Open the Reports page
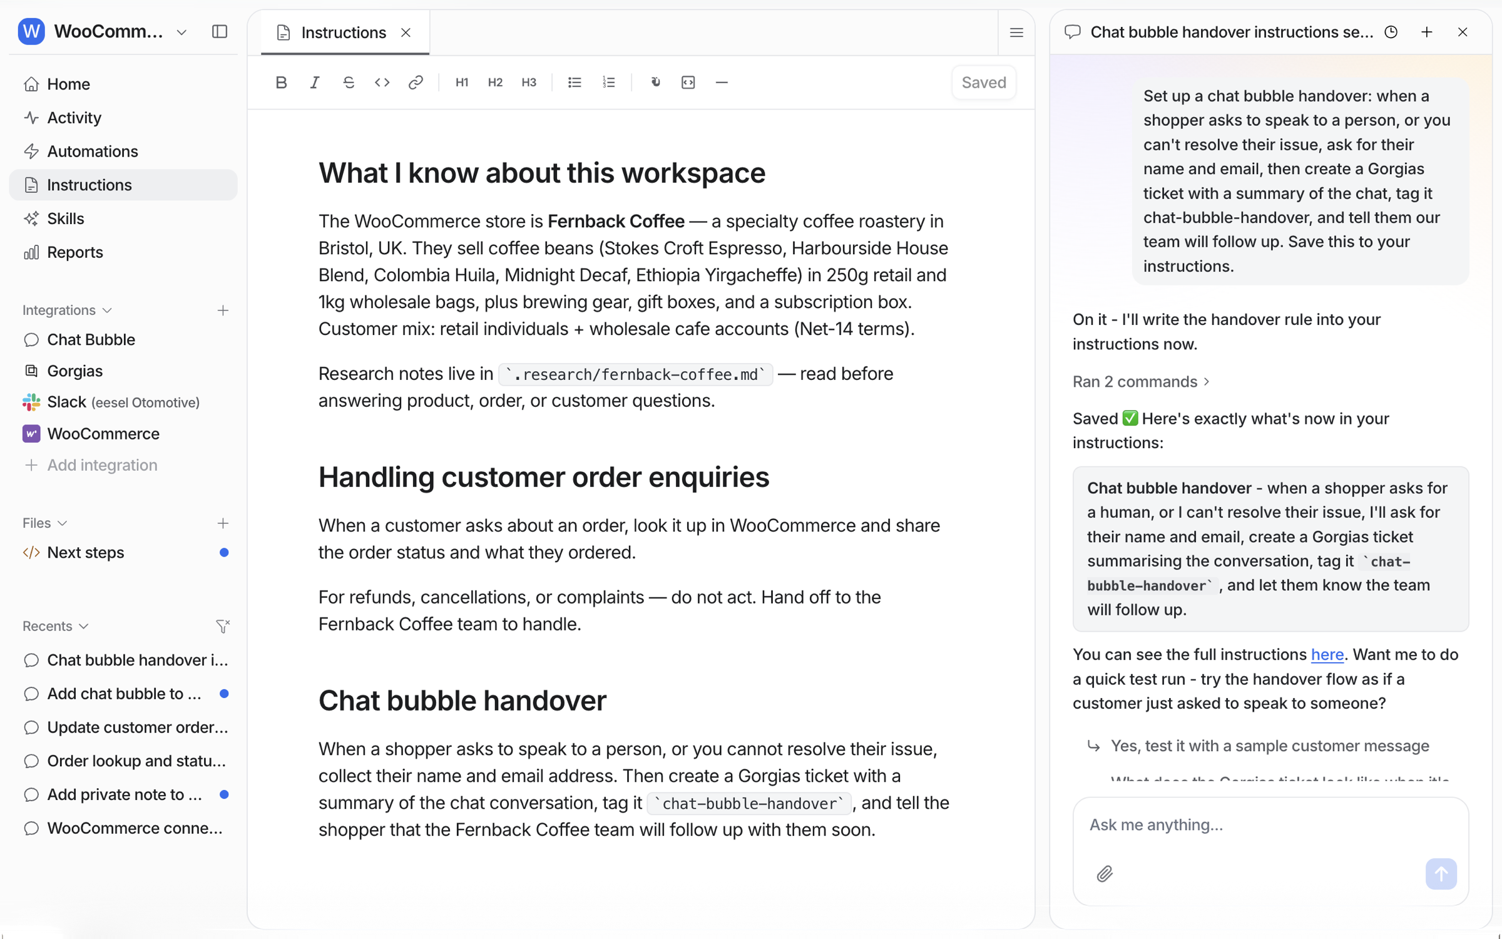 [x=123, y=252]
